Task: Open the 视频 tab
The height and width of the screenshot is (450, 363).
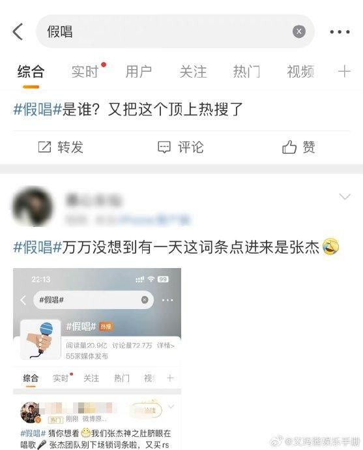Action: (x=300, y=72)
